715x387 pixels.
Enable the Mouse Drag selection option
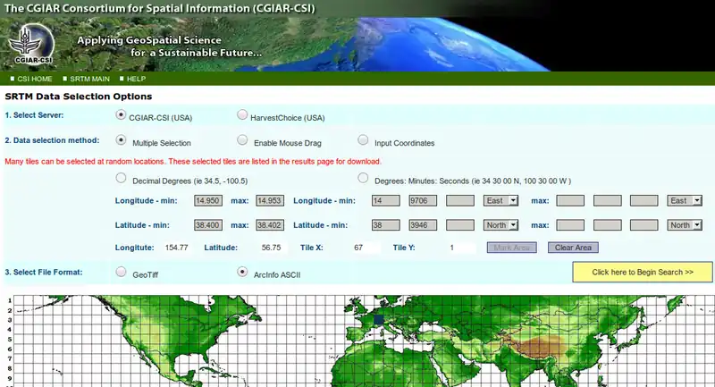(x=242, y=140)
